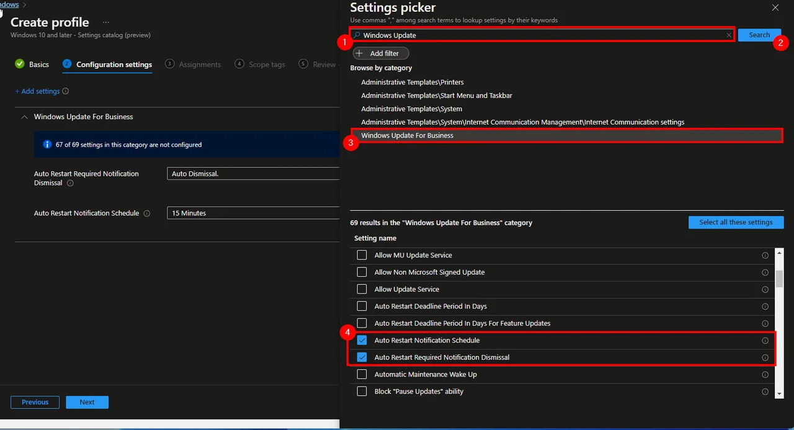Click Automatic Maintenance Wake Up label

[x=426, y=375]
